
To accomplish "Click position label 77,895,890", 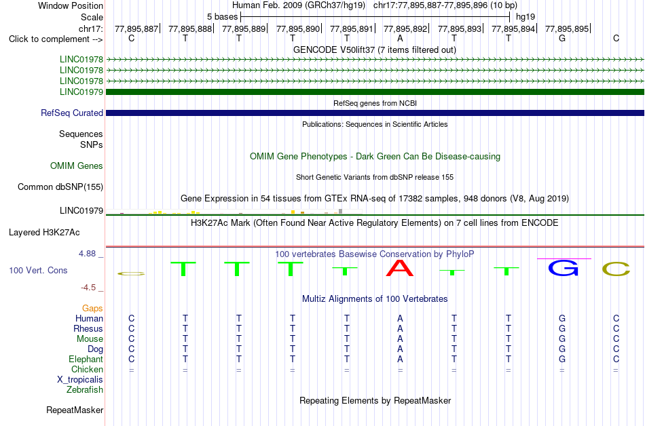I will [298, 28].
